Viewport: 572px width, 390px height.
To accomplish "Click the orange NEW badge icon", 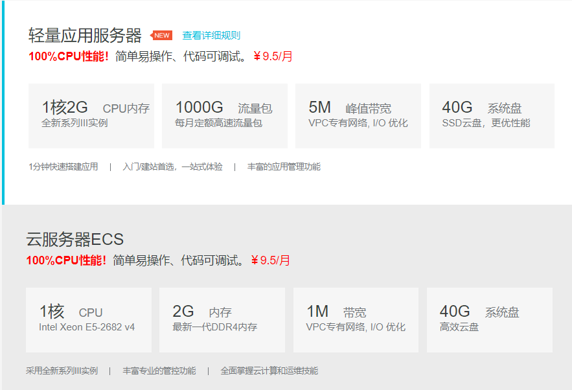I will point(161,36).
